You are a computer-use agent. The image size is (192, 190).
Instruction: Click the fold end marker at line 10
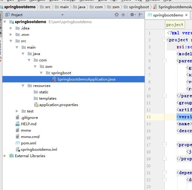pos(164,95)
